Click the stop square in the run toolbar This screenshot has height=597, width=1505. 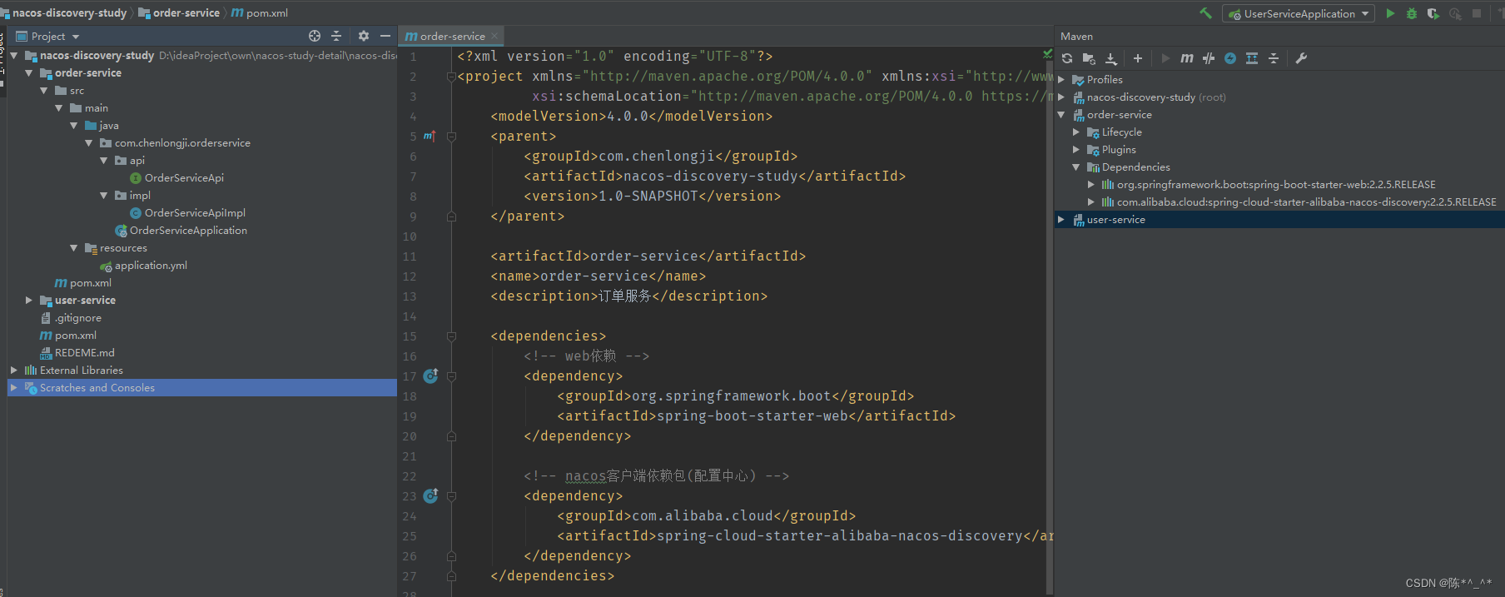(1477, 13)
